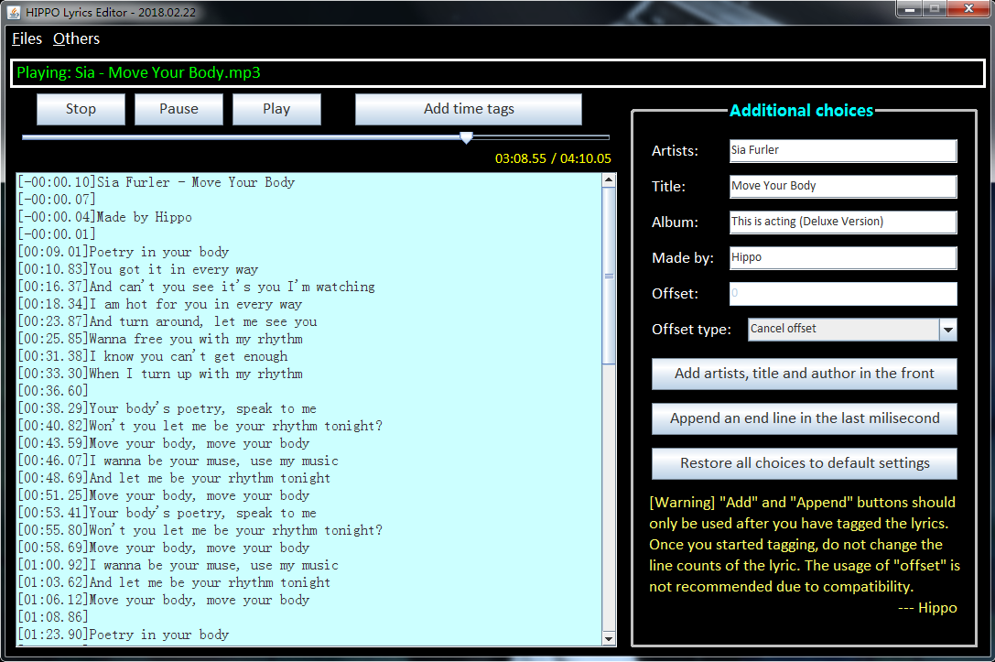Click the lyrics scrollbar up arrow

click(x=609, y=180)
